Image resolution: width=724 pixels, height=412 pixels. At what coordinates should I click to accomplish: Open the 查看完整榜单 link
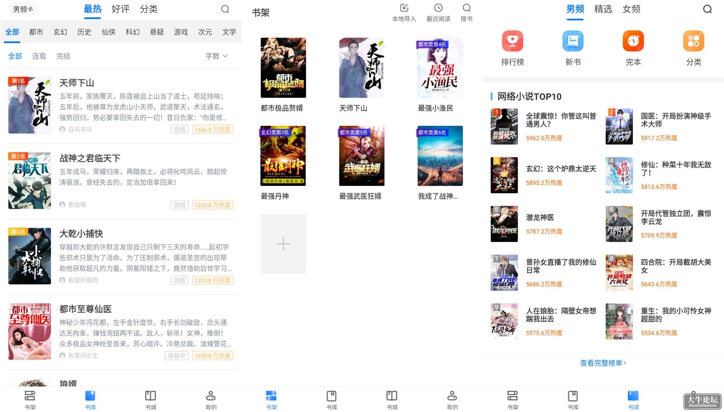(x=603, y=363)
